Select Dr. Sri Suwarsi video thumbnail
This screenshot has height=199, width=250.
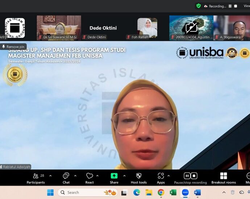pos(59,27)
